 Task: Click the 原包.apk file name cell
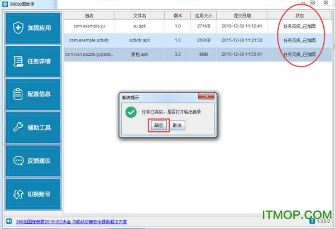(140, 54)
